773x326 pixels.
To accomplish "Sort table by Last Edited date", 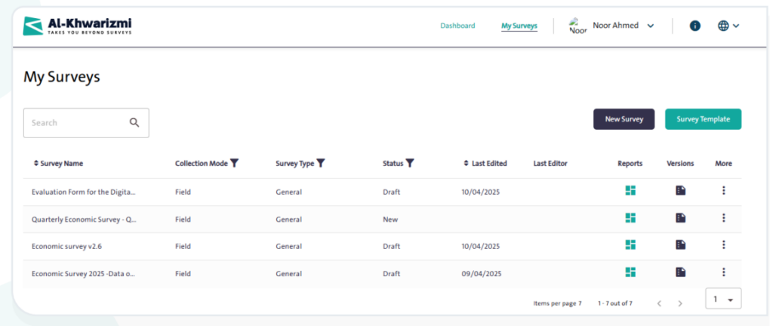I will (466, 163).
